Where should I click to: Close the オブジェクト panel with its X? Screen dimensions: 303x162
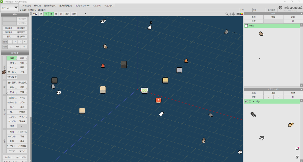pyautogui.click(x=301, y=89)
